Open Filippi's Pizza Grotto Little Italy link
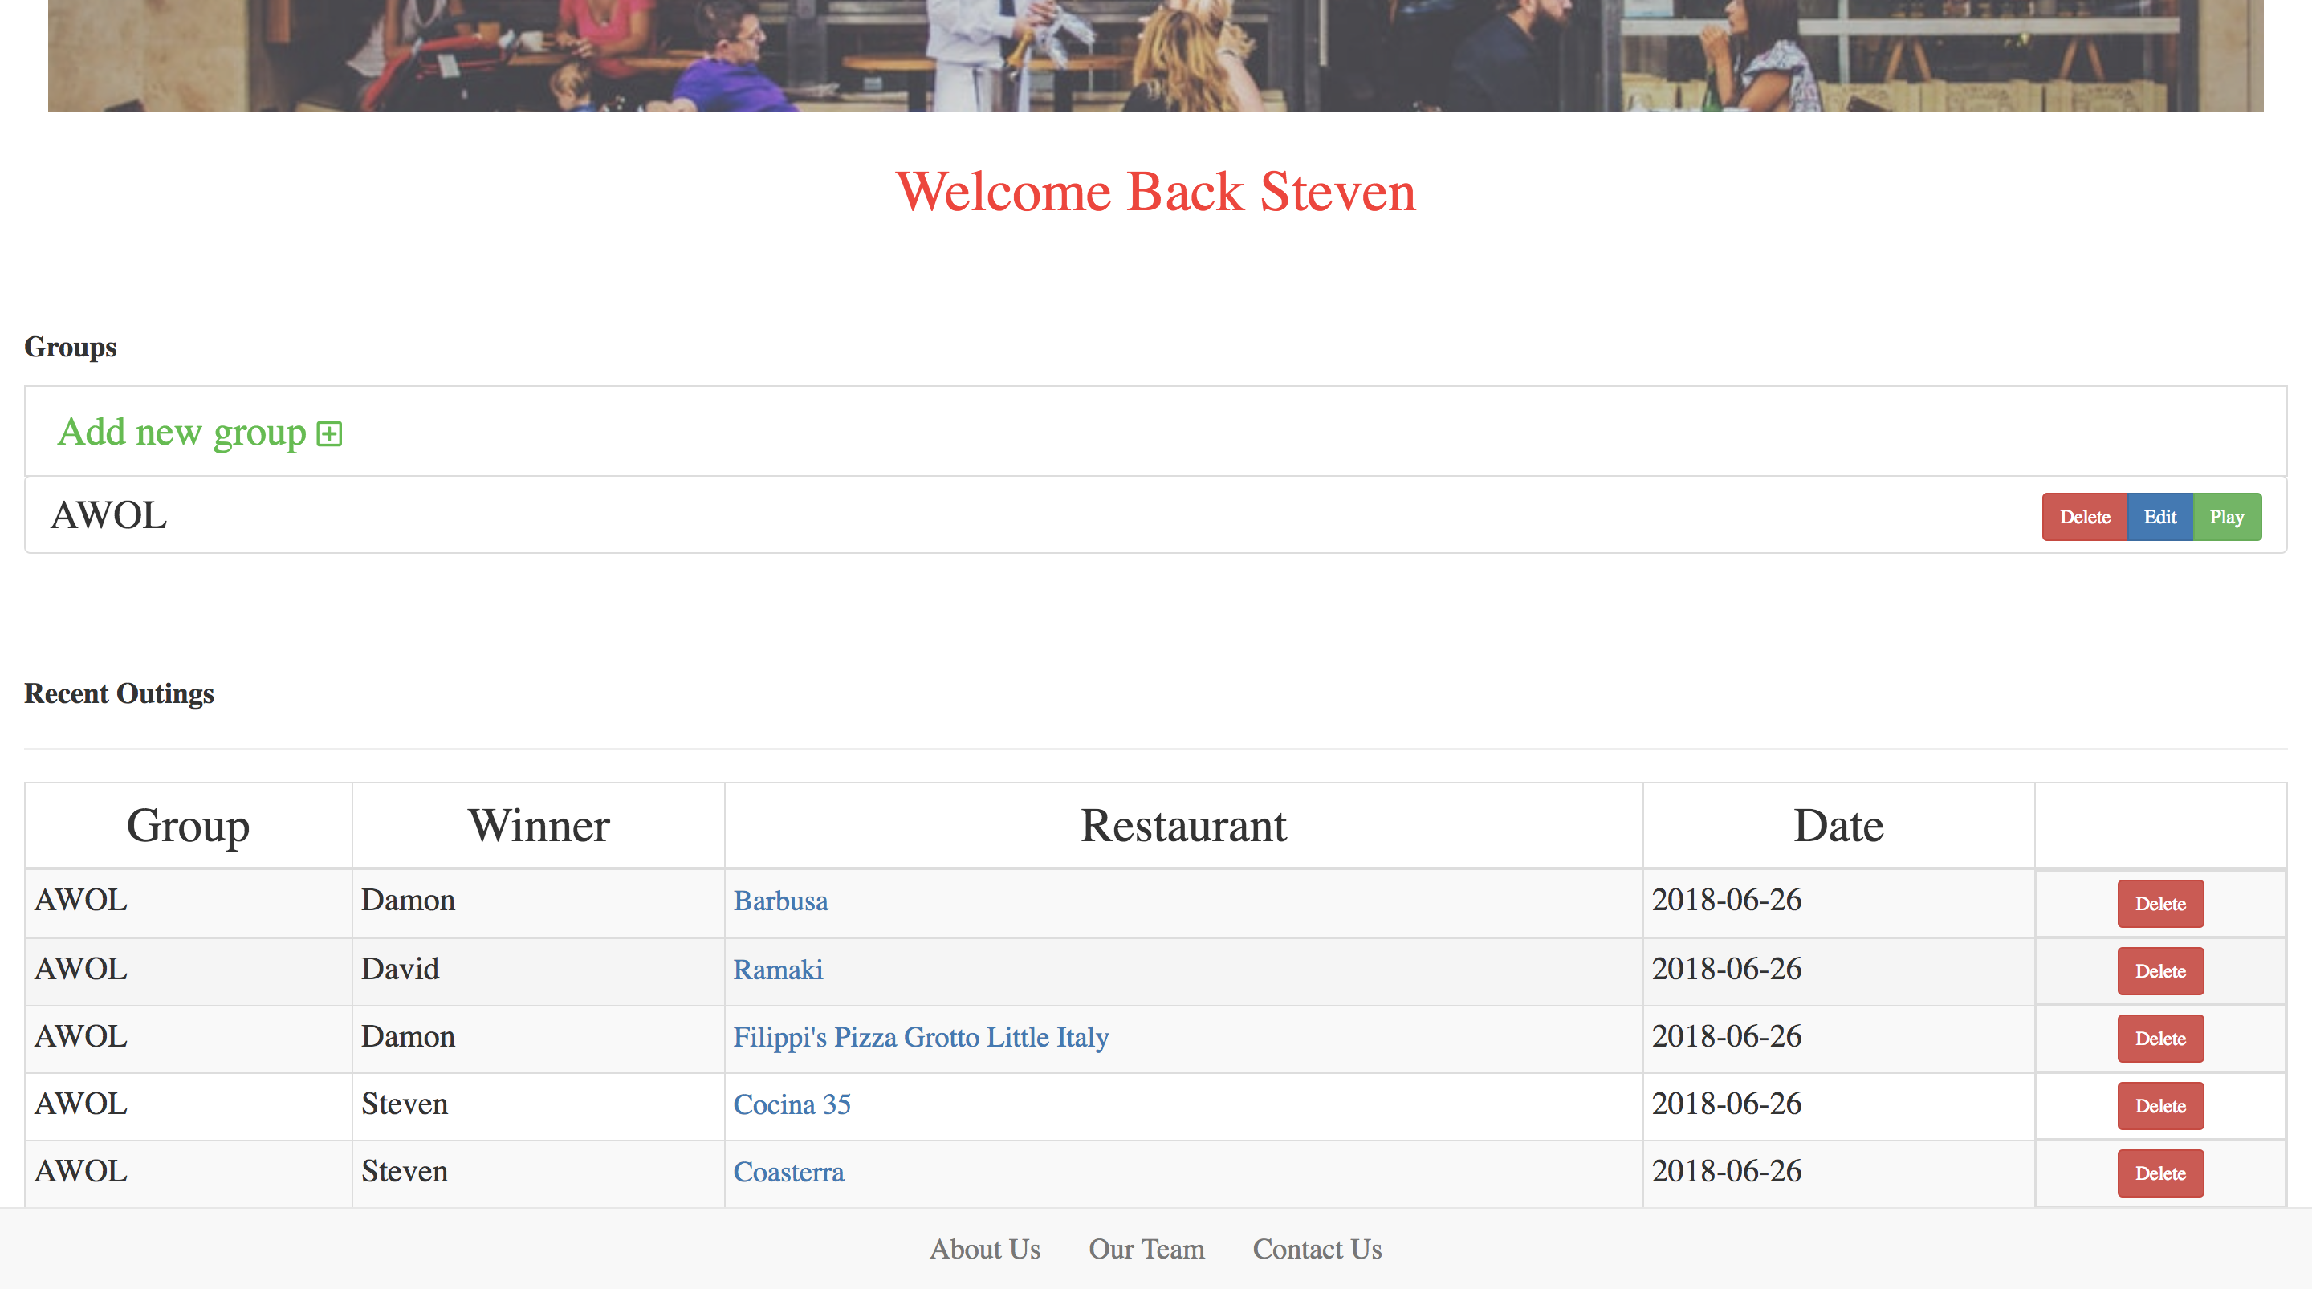Image resolution: width=2312 pixels, height=1289 pixels. click(x=920, y=1037)
